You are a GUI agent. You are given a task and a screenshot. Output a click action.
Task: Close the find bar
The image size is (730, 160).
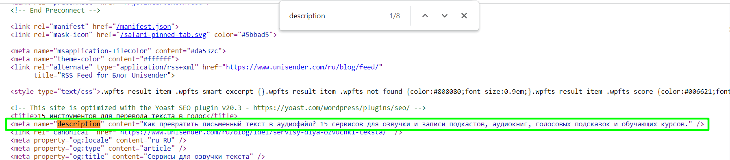click(464, 16)
